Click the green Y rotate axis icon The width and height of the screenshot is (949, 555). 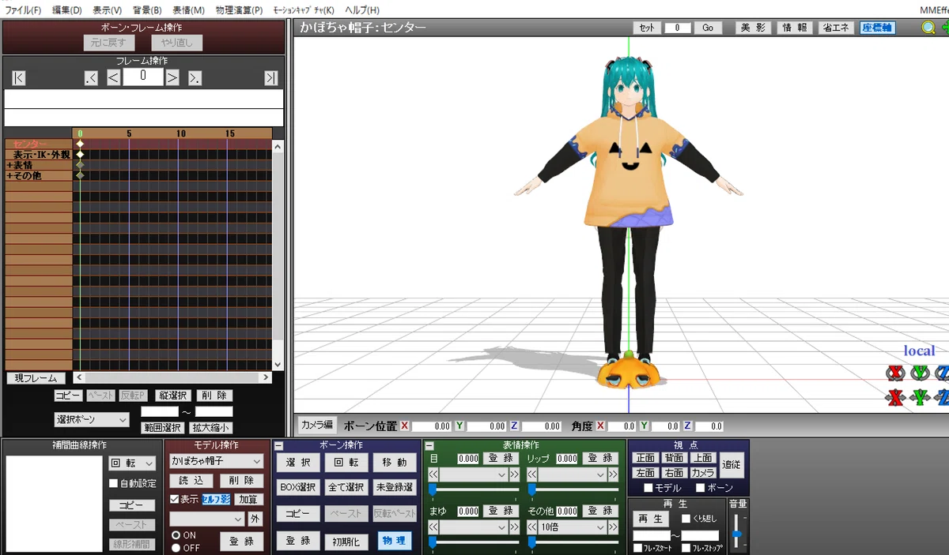pos(920,373)
